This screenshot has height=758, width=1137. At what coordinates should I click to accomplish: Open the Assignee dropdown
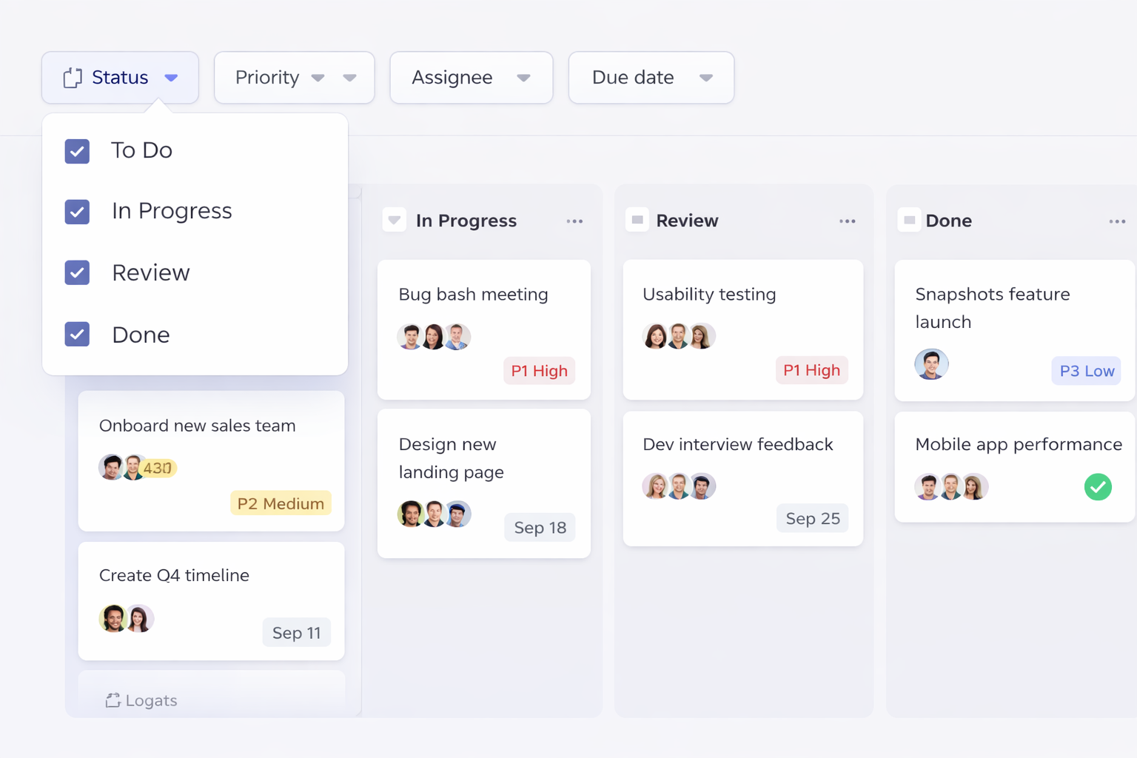(471, 77)
